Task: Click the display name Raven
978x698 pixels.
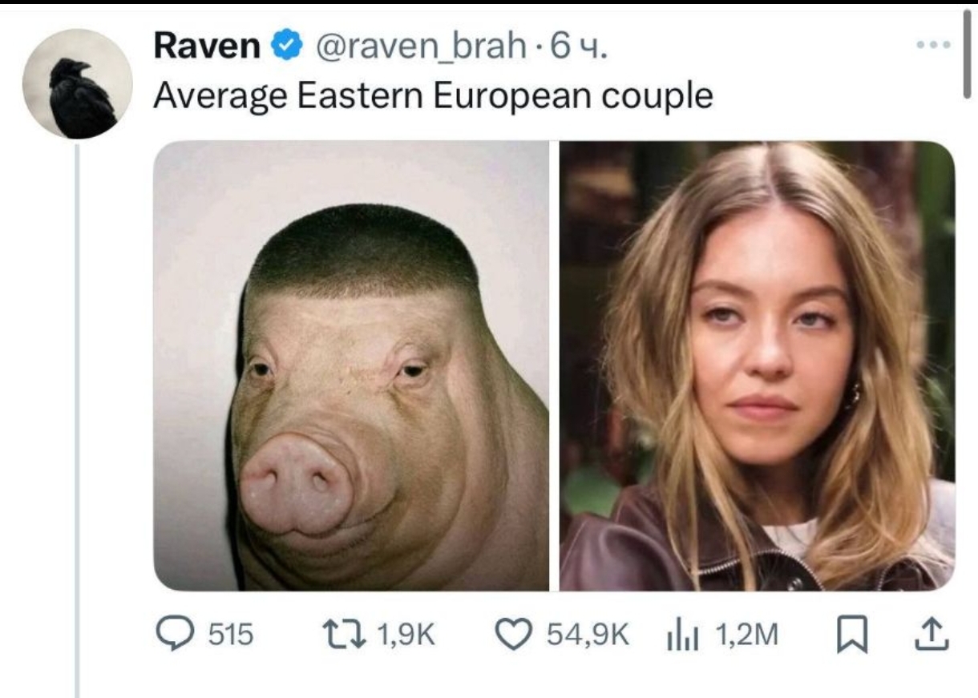Action: [x=205, y=48]
